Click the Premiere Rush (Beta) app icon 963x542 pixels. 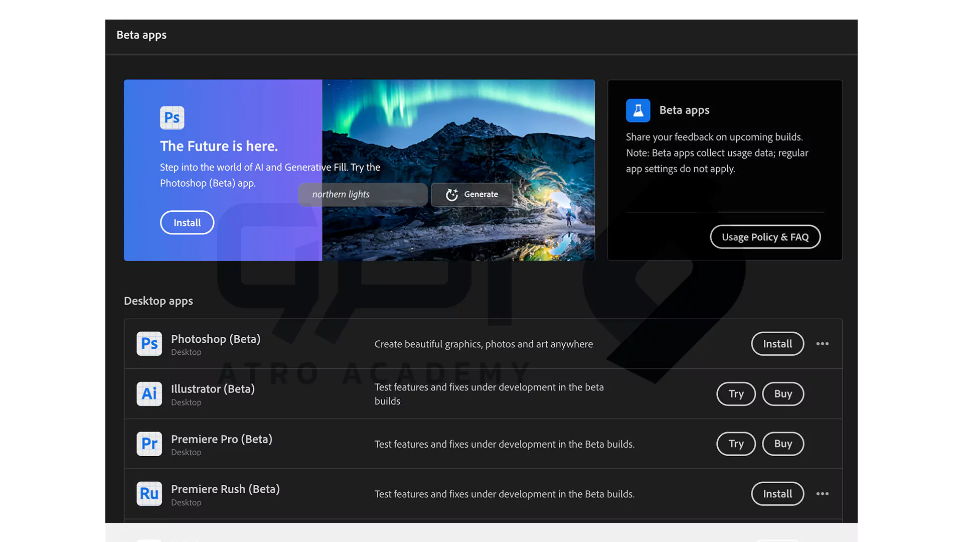click(x=149, y=494)
